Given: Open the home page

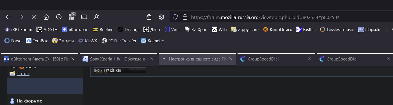Looking at the screenshot, I should click(46, 17).
